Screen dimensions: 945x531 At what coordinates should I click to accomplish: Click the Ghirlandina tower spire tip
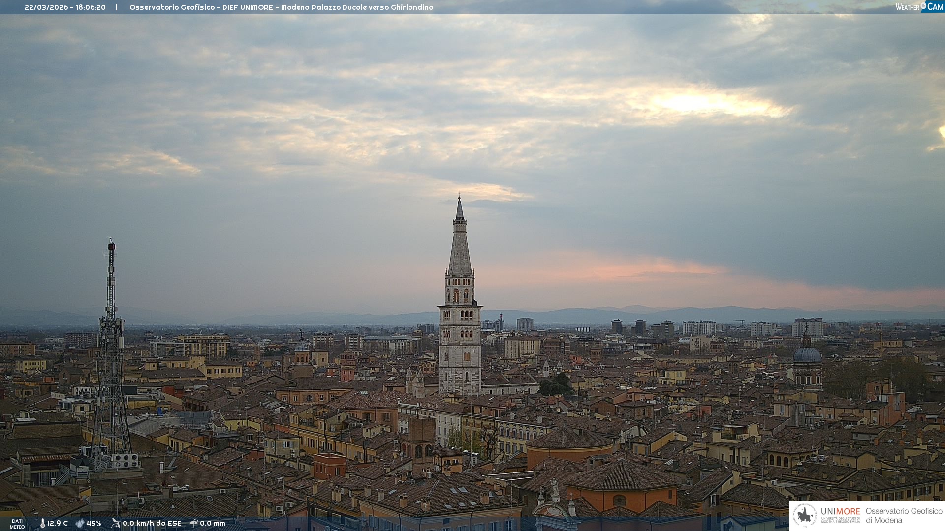click(x=459, y=200)
